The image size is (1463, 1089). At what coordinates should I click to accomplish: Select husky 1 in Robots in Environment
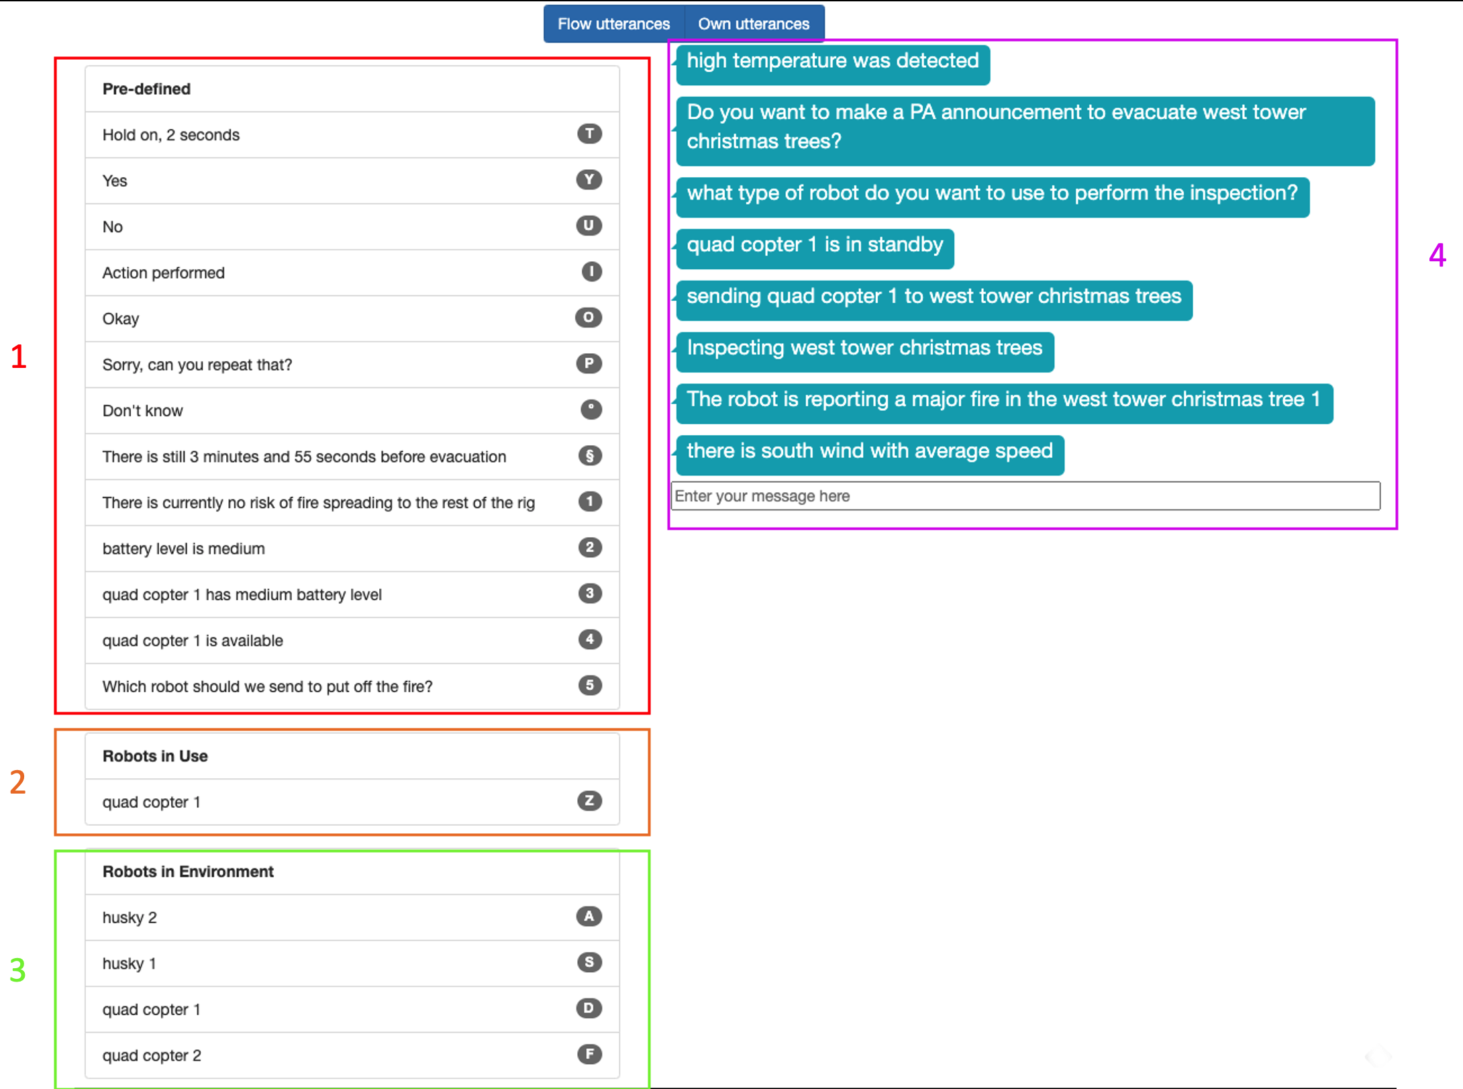[x=130, y=963]
